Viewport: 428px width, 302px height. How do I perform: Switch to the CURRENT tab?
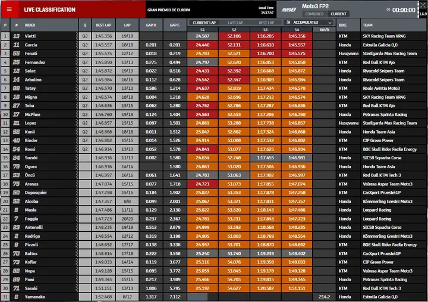pos(338,14)
